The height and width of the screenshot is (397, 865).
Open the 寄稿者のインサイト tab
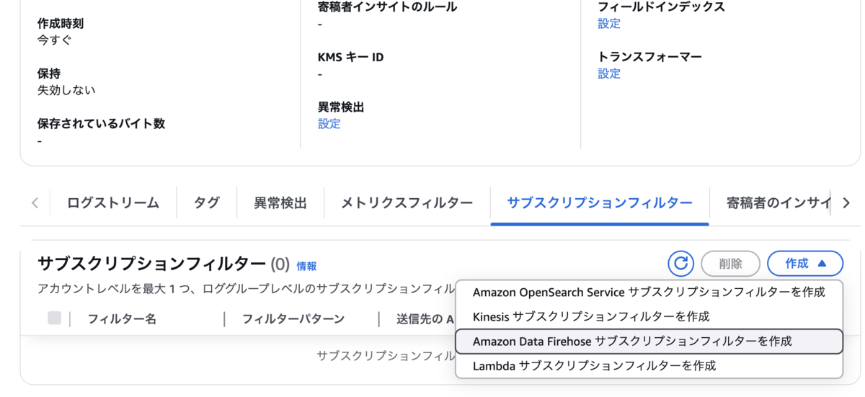[x=778, y=203]
